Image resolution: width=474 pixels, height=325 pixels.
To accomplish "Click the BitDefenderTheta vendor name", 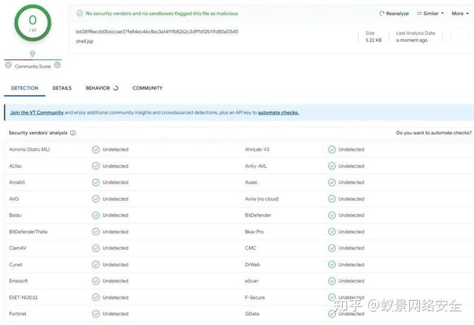I will point(28,232).
